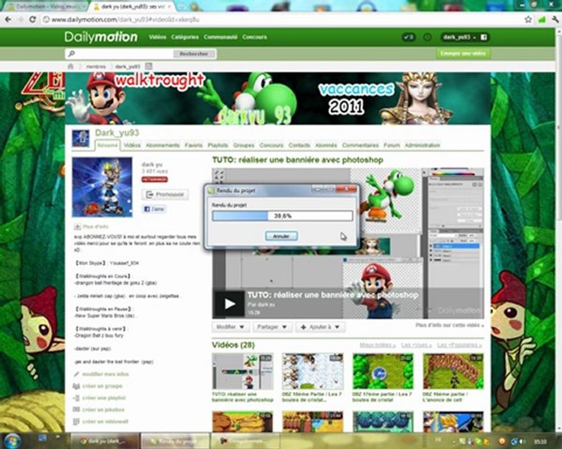Open the Groupes profile tab
562x449 pixels.
coord(244,145)
